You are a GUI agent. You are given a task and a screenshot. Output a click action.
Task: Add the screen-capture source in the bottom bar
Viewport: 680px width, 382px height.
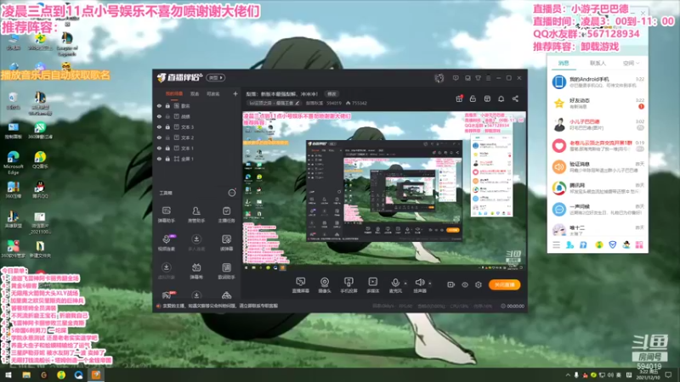coord(301,285)
